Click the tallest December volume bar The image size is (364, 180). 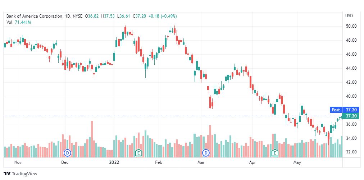(x=92, y=139)
